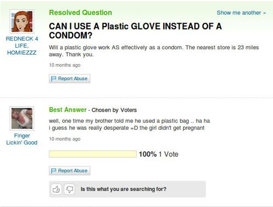Image resolution: width=273 pixels, height=207 pixels.
Task: Click the yellow vote percentage bar
Action: [93, 154]
